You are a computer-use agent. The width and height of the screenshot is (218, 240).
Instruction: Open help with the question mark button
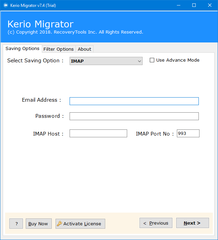pyautogui.click(x=16, y=224)
